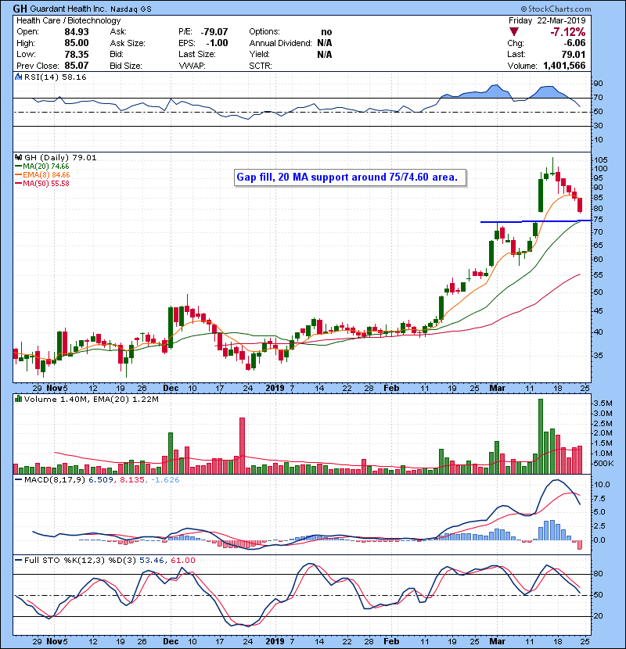Viewport: 626px width, 649px height.
Task: Click the header Volume value 1,401,566
Action: coord(564,66)
